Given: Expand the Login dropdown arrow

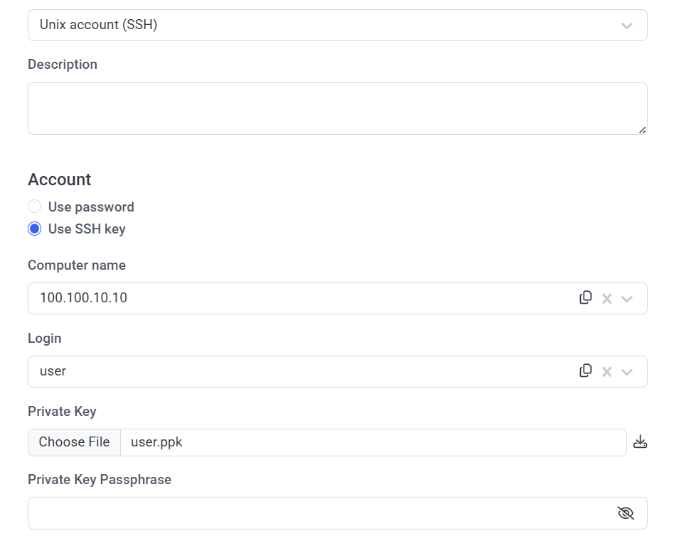Looking at the screenshot, I should coord(626,371).
